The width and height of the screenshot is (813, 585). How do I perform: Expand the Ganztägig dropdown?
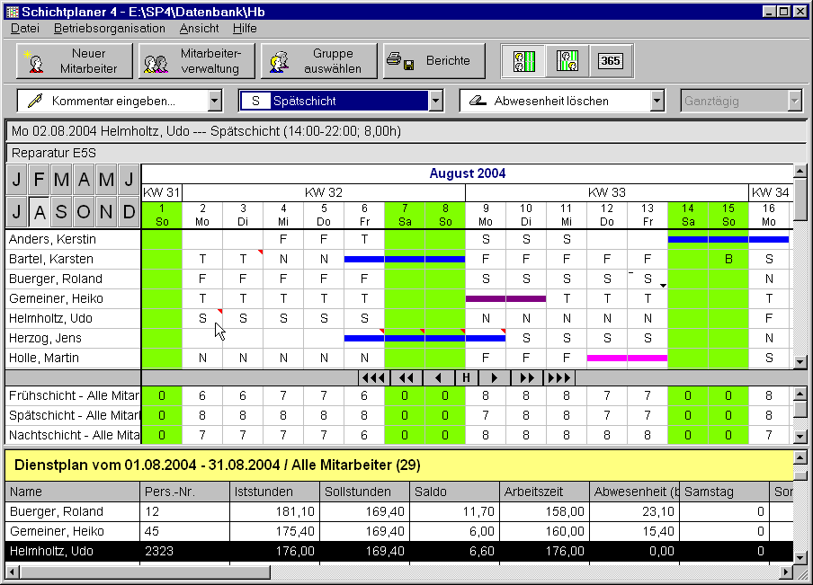click(x=795, y=101)
